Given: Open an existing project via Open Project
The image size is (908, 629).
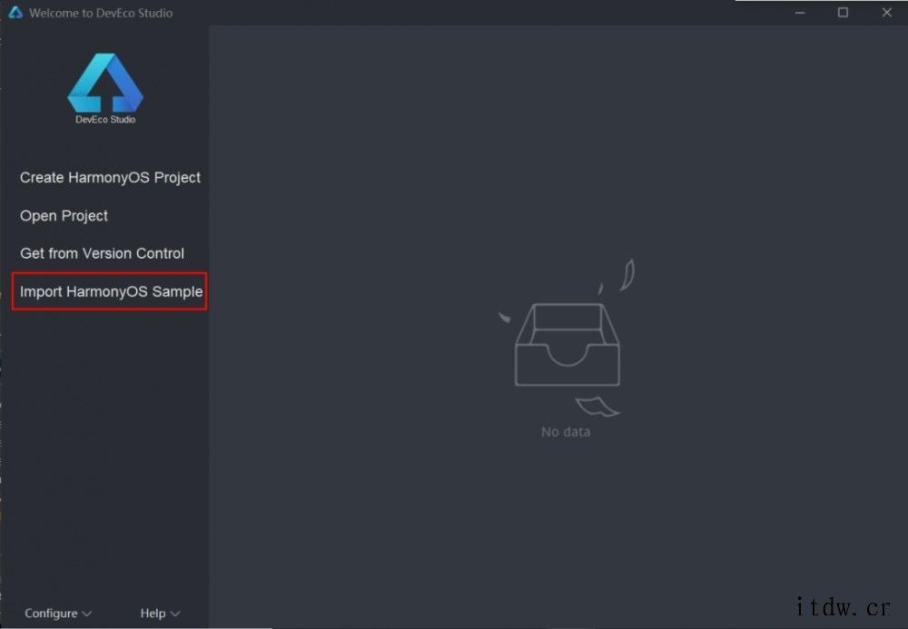Looking at the screenshot, I should coord(64,216).
